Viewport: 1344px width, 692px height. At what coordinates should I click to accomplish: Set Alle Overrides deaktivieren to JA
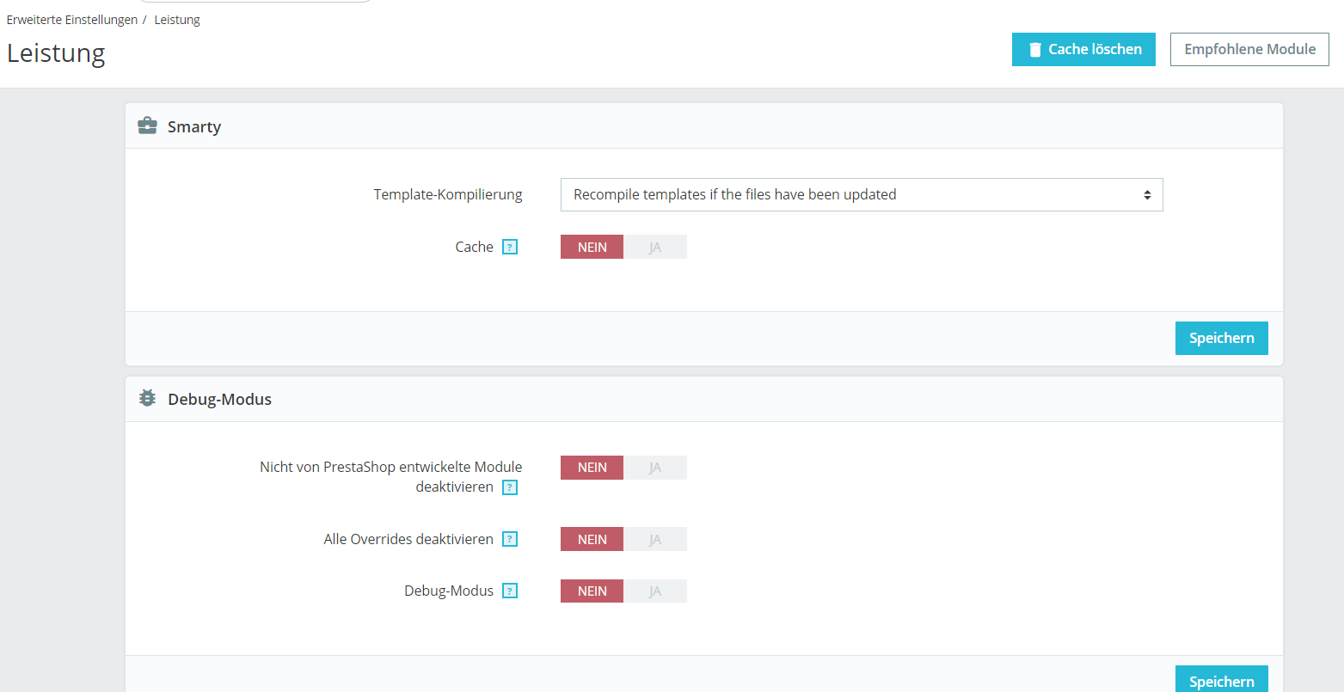tap(655, 540)
